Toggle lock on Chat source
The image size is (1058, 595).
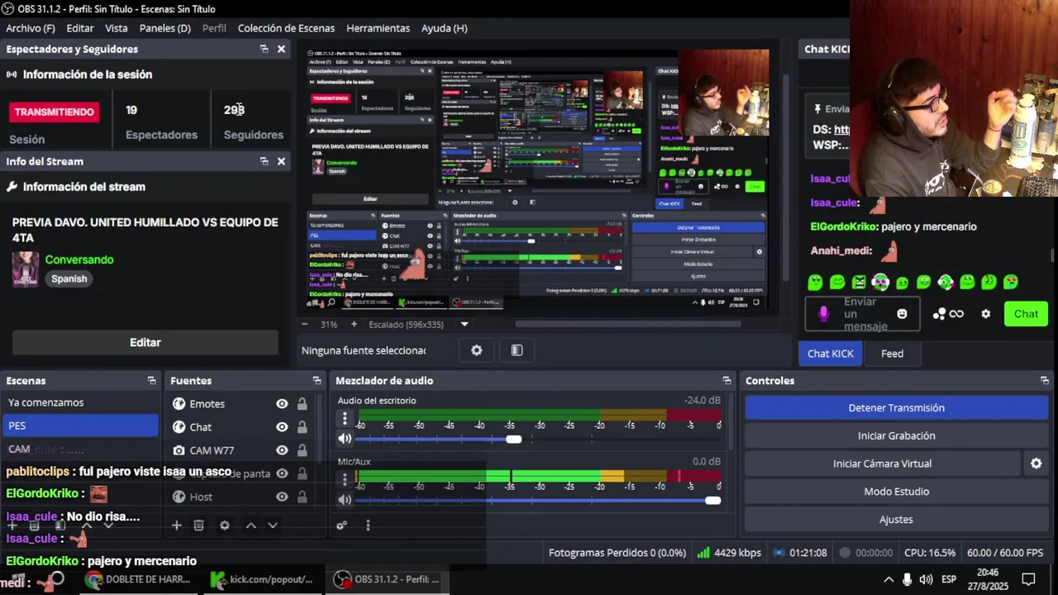[303, 427]
